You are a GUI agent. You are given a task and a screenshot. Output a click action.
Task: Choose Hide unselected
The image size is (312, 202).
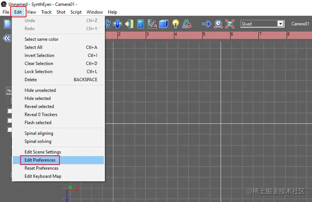58,90
